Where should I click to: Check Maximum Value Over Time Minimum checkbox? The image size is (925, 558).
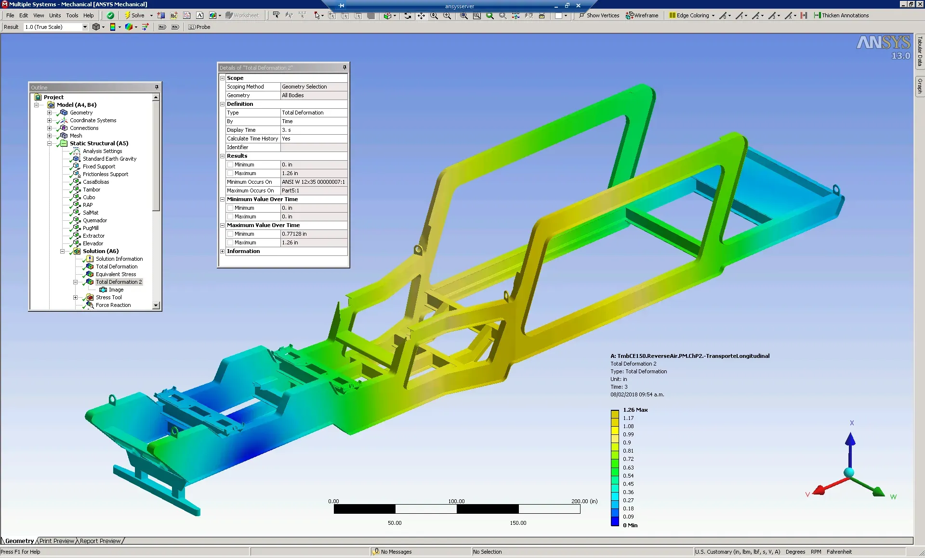tap(230, 234)
